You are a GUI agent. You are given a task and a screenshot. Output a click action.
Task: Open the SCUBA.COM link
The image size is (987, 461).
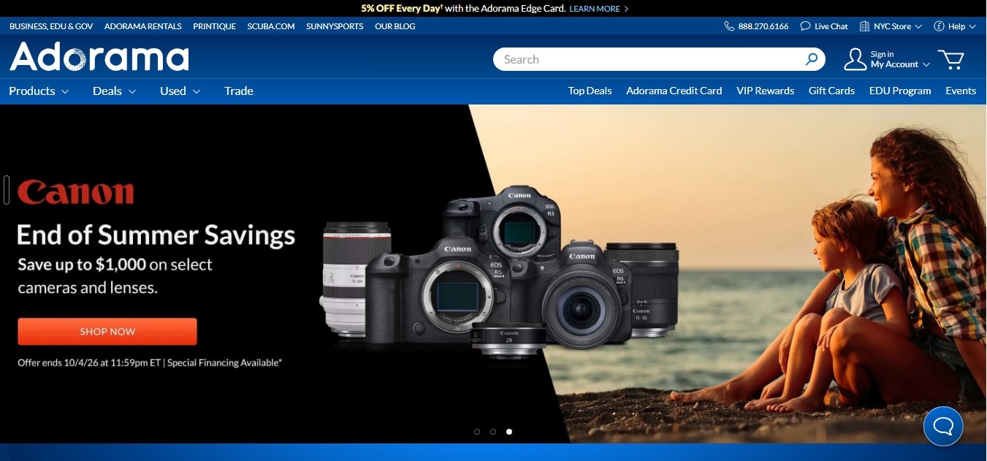[x=271, y=26]
